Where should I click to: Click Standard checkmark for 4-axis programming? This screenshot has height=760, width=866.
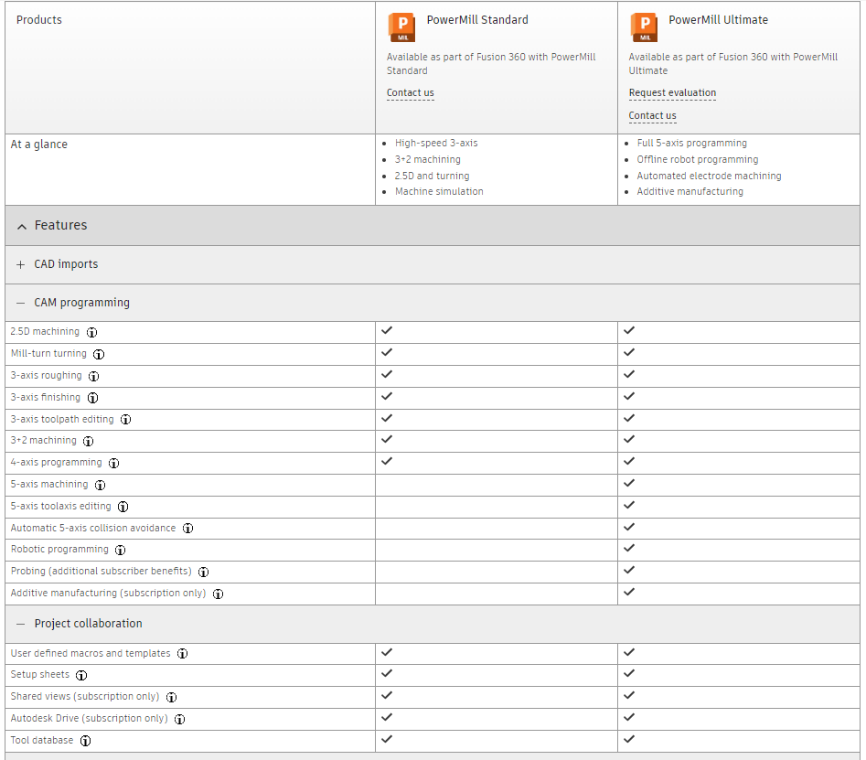(x=387, y=461)
